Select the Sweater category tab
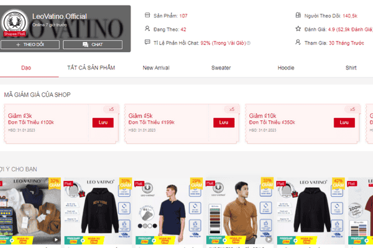Screen dimensions: 373x248 point(221,68)
